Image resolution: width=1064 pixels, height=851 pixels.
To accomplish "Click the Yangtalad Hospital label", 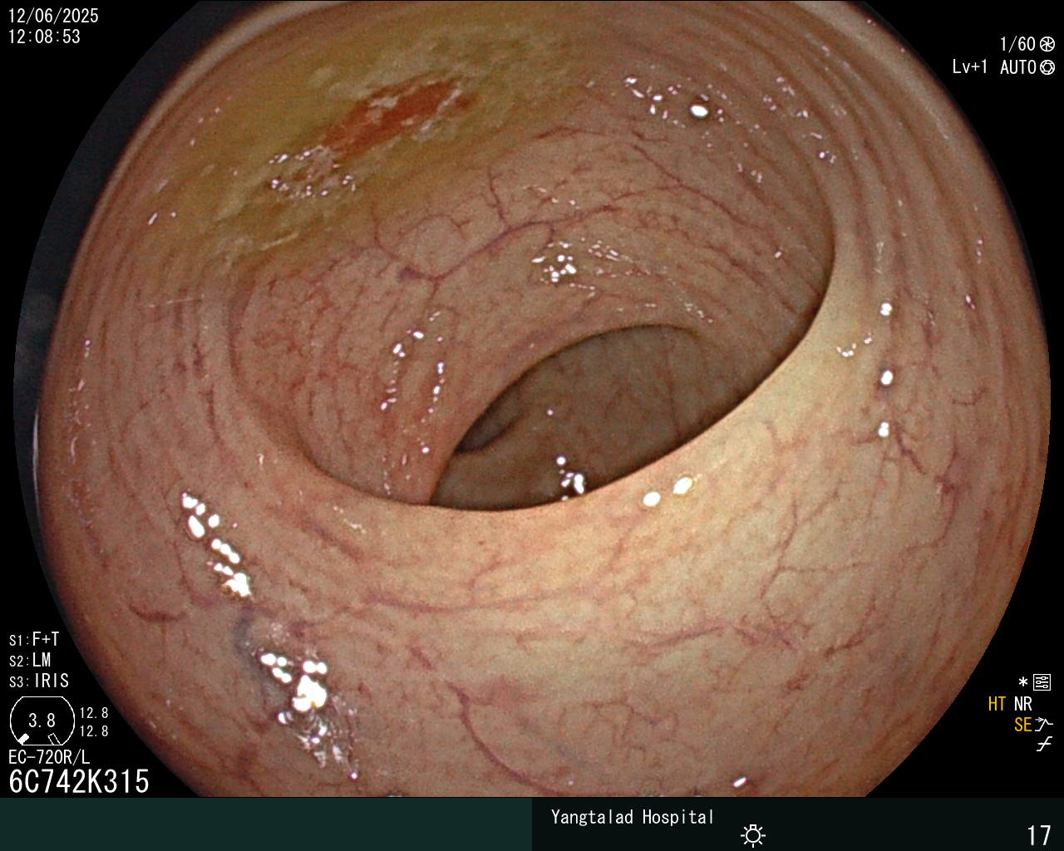I will click(633, 817).
